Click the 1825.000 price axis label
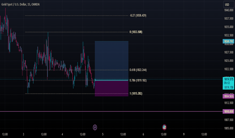This screenshot has width=235, height=138. 228,60
